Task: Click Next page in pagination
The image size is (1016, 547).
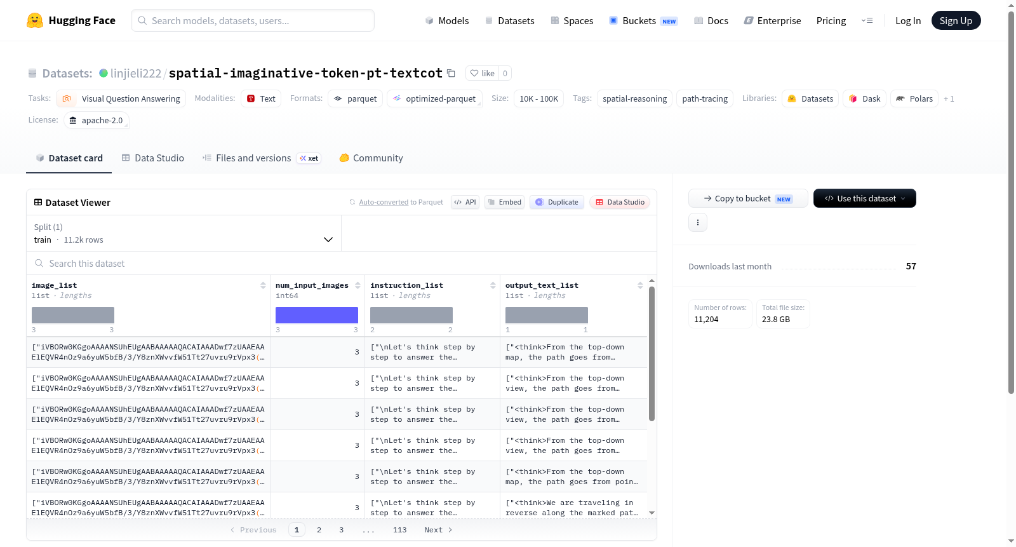Action: pos(438,530)
